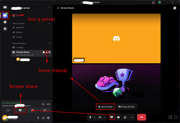Viewport: 180px width, 123px height.
Task: Open the Events entry
Action: pyautogui.click(x=19, y=15)
